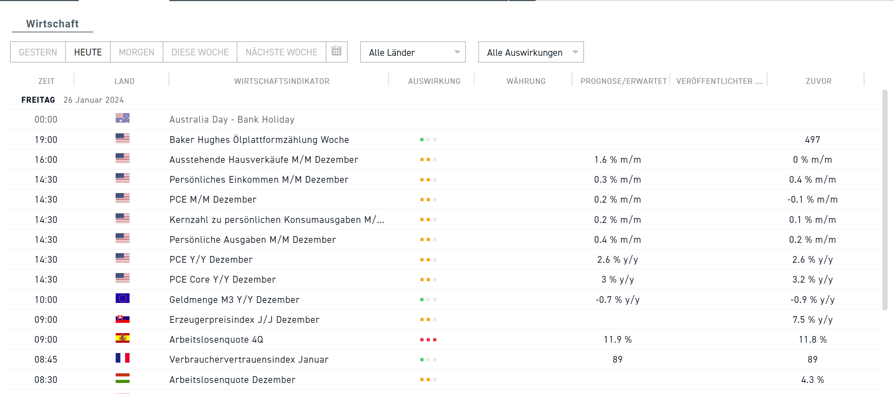This screenshot has height=400, width=894.
Task: Switch to the MORGEN tab
Action: pos(136,52)
